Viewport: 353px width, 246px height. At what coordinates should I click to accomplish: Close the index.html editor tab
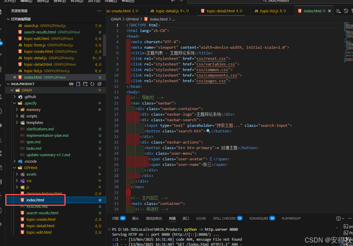click(x=329, y=11)
